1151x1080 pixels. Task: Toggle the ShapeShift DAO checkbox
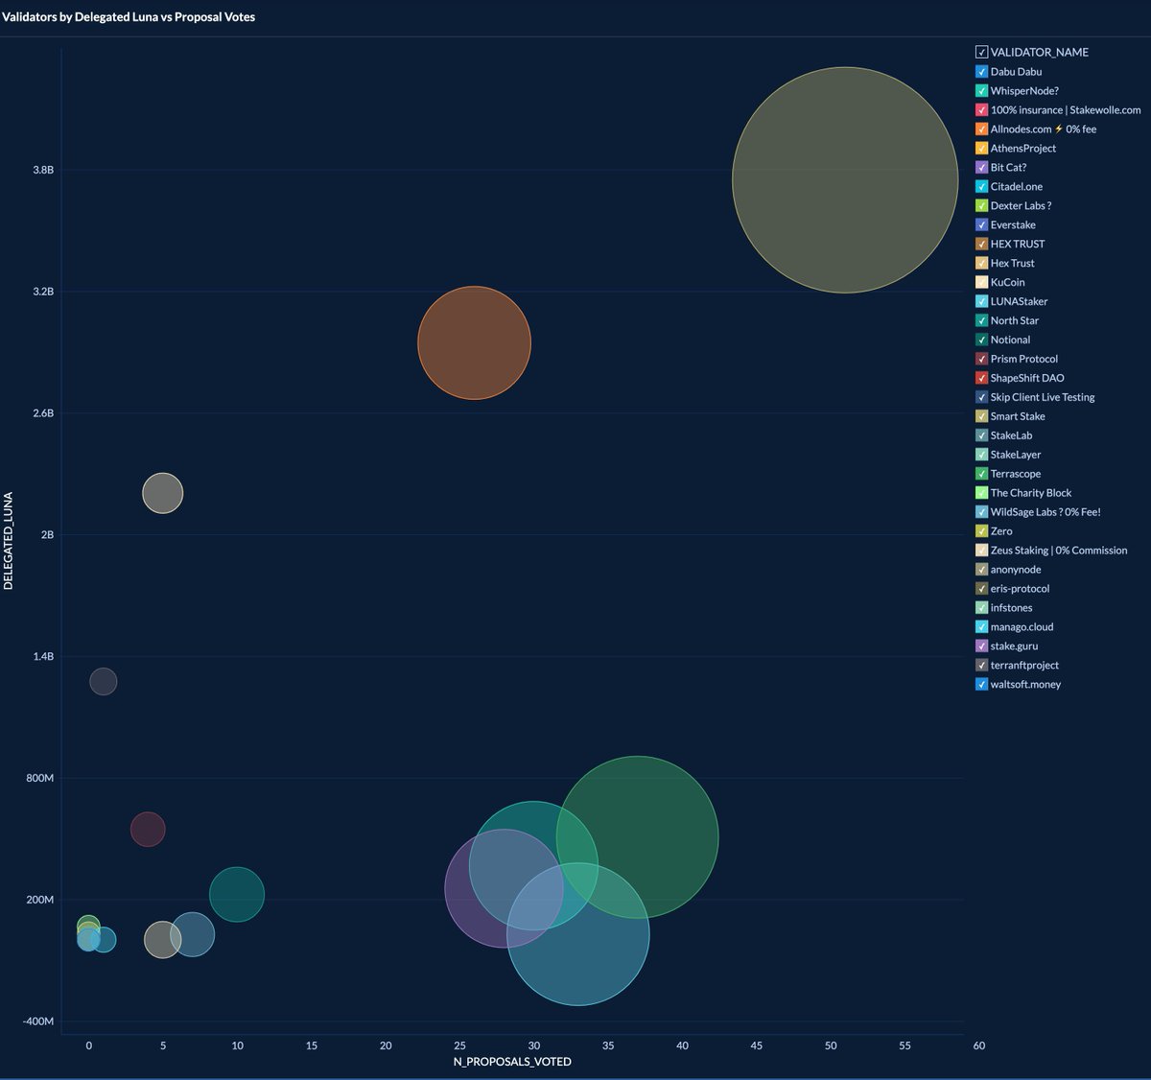[981, 378]
